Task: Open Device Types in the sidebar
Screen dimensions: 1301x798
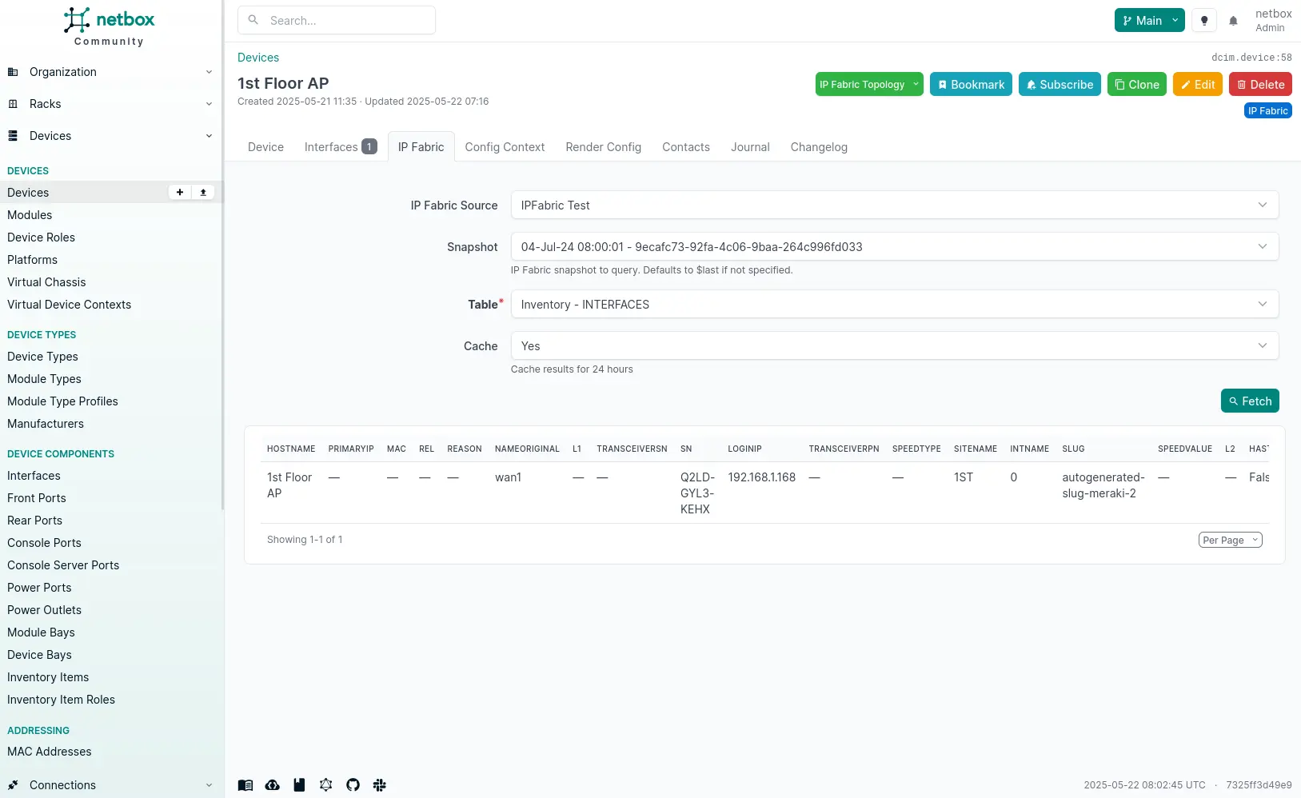Action: coord(42,357)
